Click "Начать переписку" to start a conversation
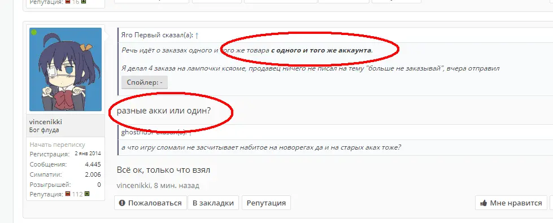Screen dimensions: 553x223 pyautogui.click(x=58, y=145)
